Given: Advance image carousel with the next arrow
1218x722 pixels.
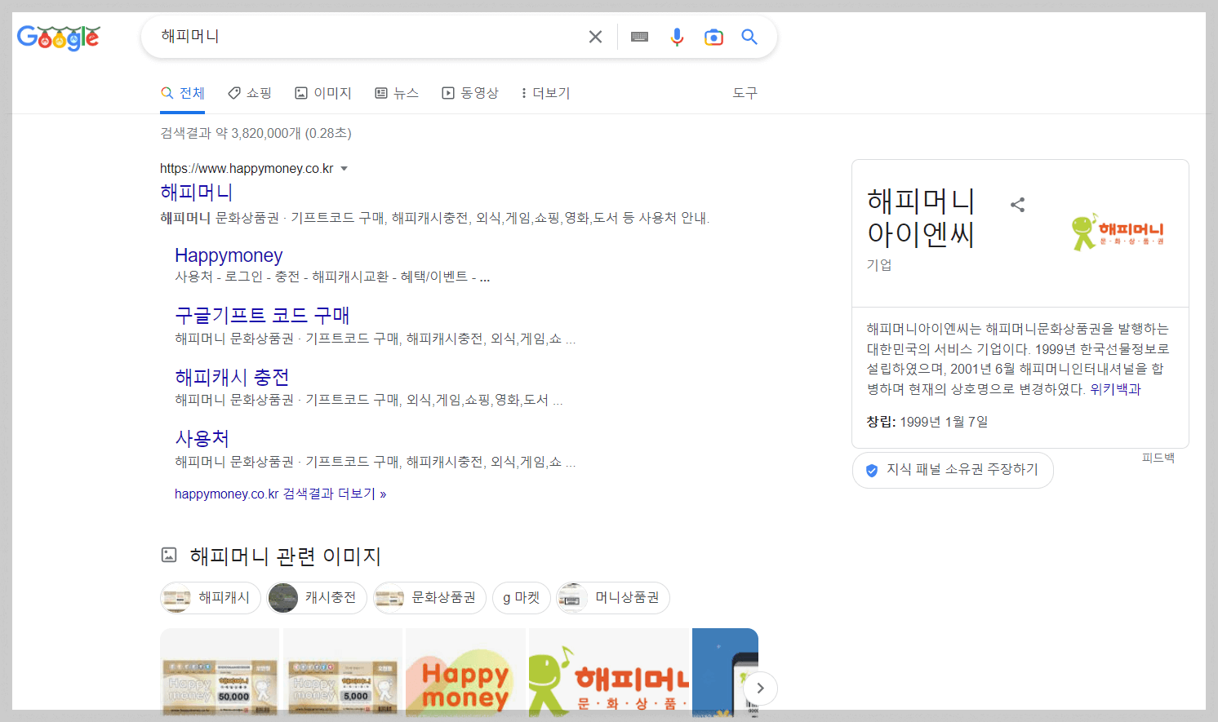Looking at the screenshot, I should point(759,689).
